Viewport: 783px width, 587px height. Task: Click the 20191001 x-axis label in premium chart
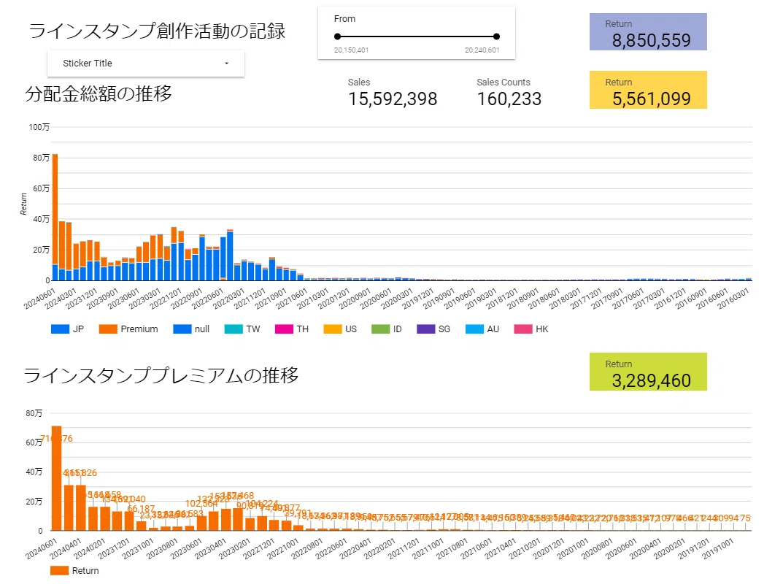[x=718, y=548]
